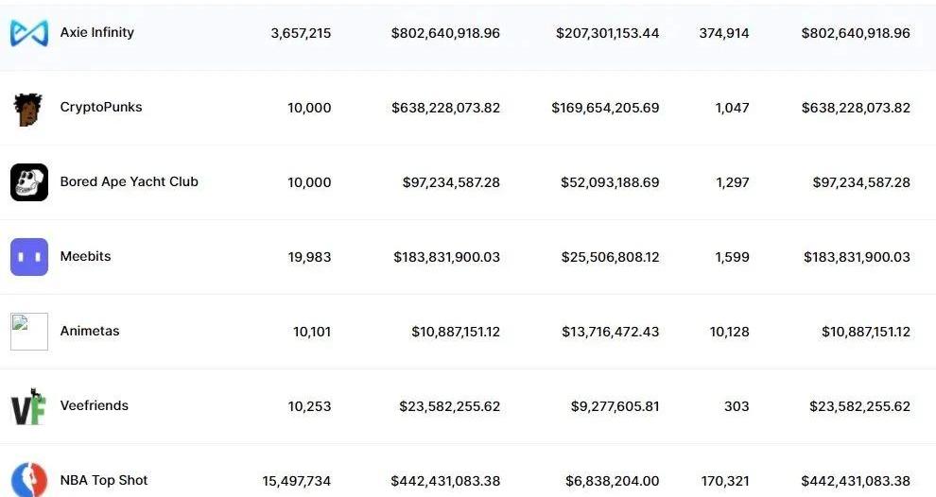Select the Animetas collection name
The height and width of the screenshot is (497, 936).
pos(90,331)
